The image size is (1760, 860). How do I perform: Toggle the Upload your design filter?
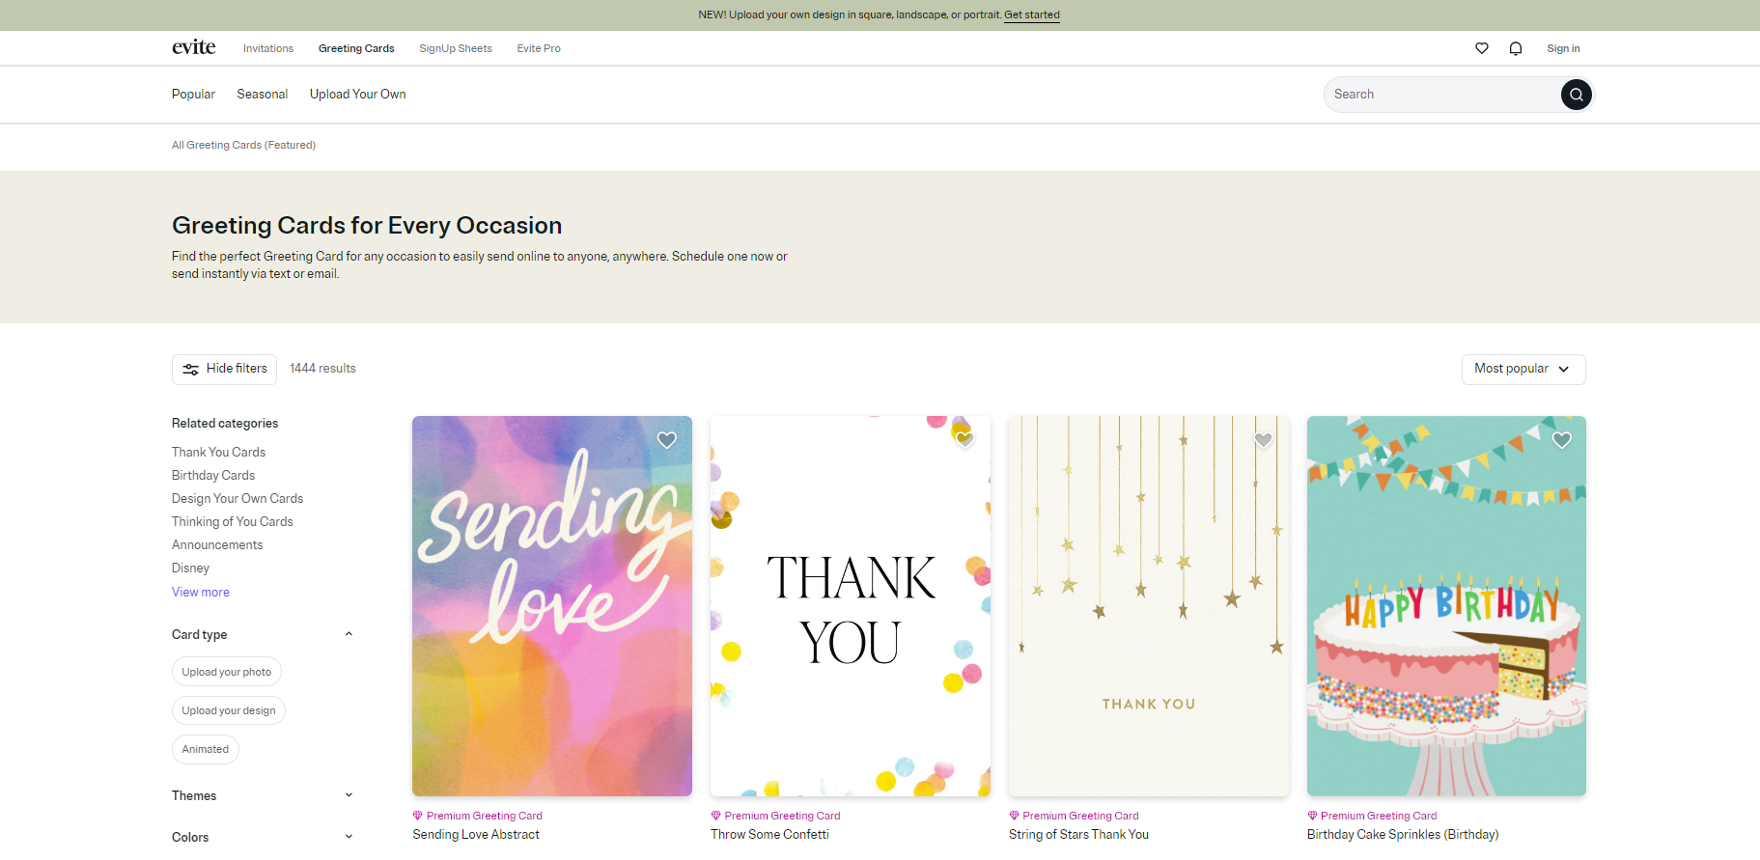point(228,710)
